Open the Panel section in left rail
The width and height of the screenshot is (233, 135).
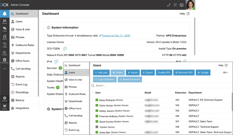pyautogui.click(x=5, y=53)
